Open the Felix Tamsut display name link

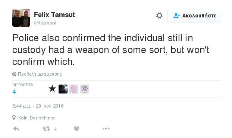[x=54, y=15]
